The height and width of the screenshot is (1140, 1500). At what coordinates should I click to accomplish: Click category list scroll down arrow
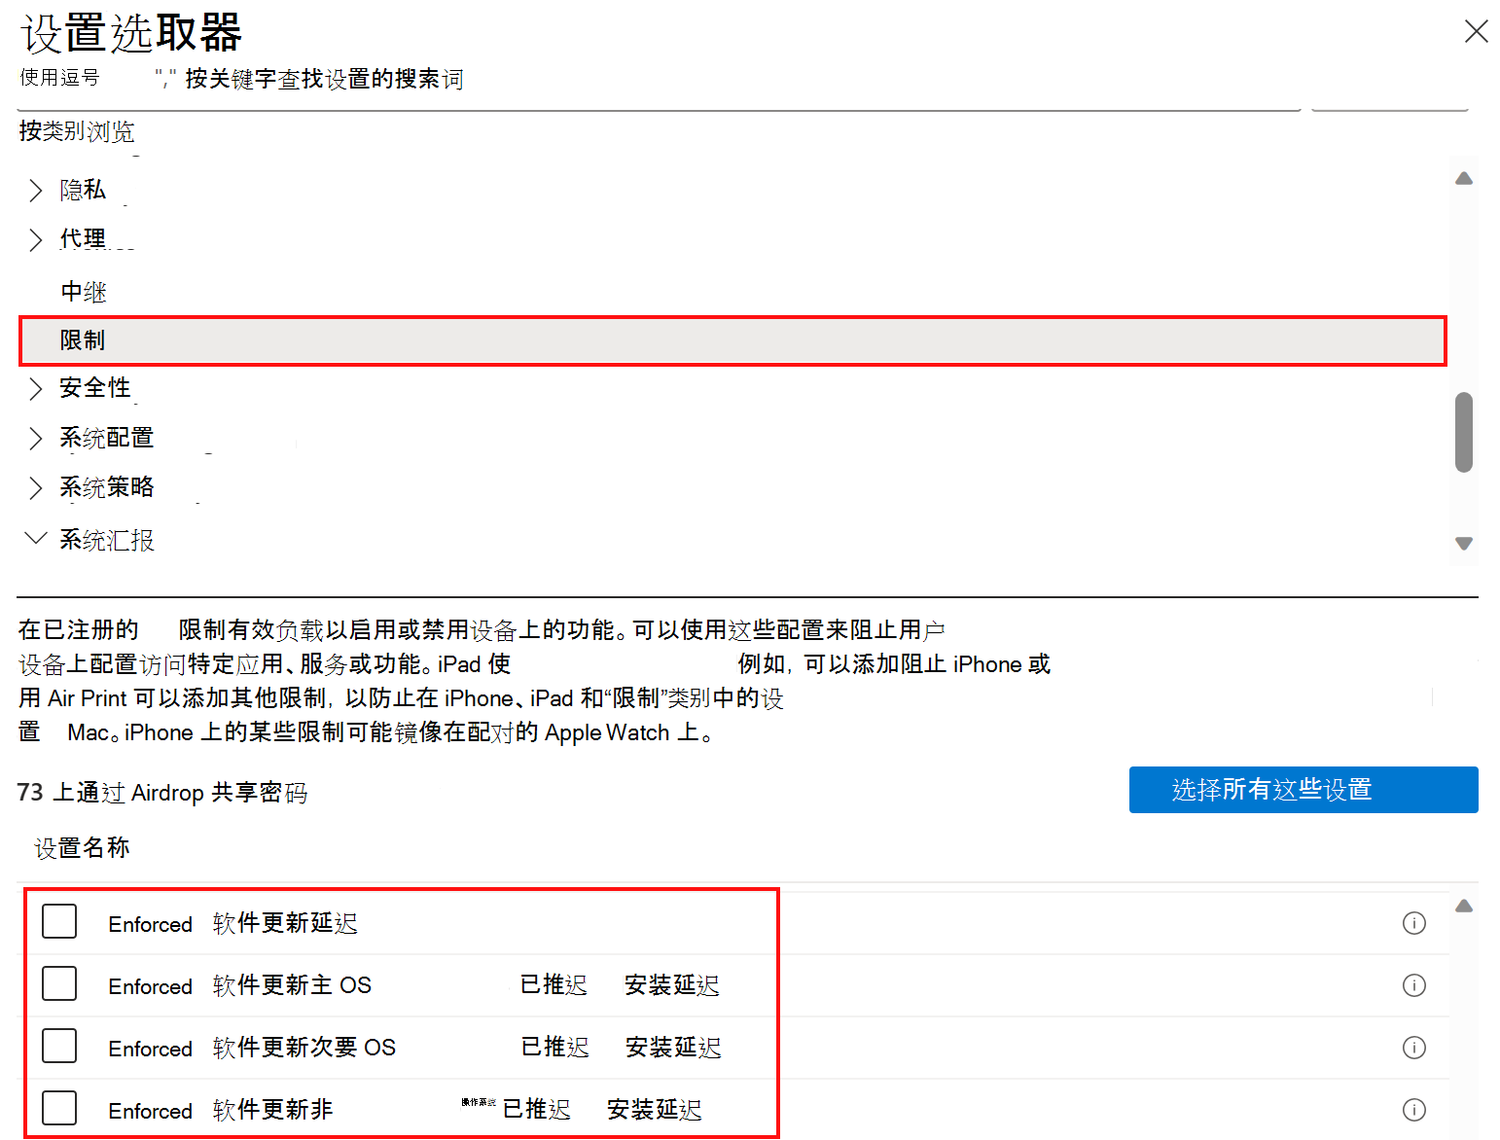(x=1464, y=544)
